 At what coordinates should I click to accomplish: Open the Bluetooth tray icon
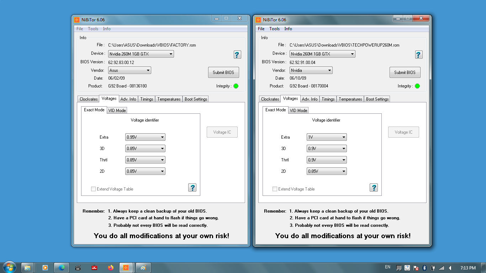tap(424, 268)
